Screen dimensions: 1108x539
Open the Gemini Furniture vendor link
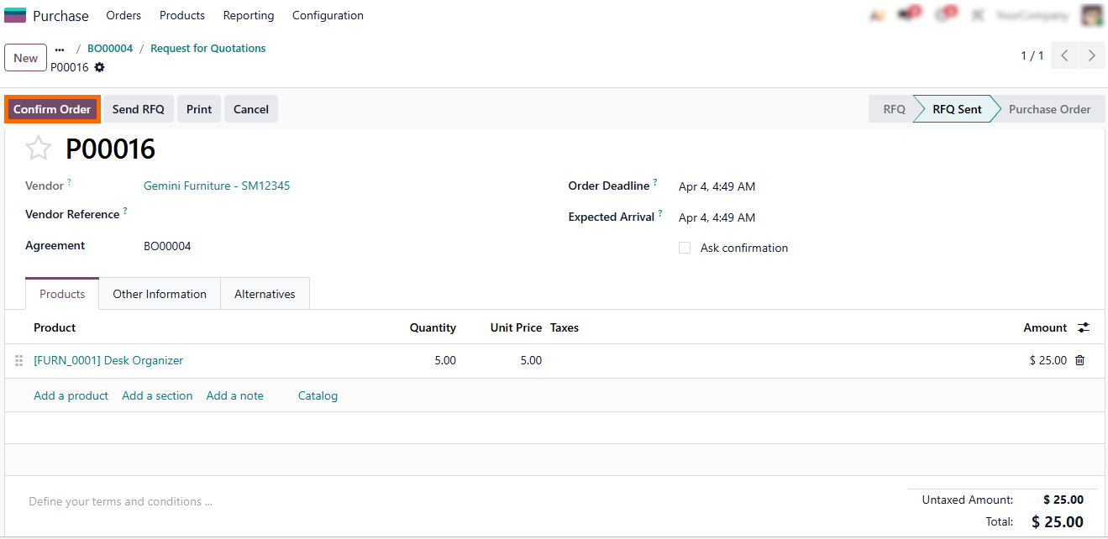point(217,186)
